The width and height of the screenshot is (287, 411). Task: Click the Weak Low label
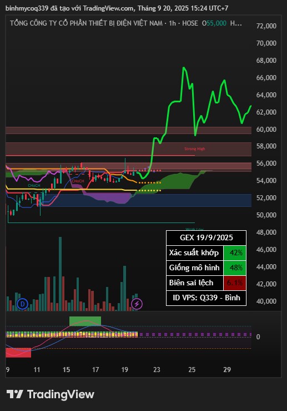tap(194, 229)
